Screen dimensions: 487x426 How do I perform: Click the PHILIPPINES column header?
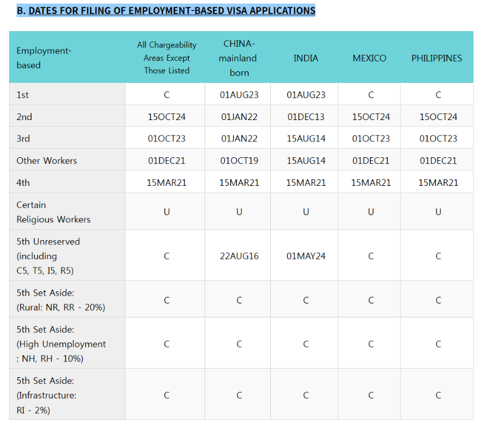coord(436,58)
